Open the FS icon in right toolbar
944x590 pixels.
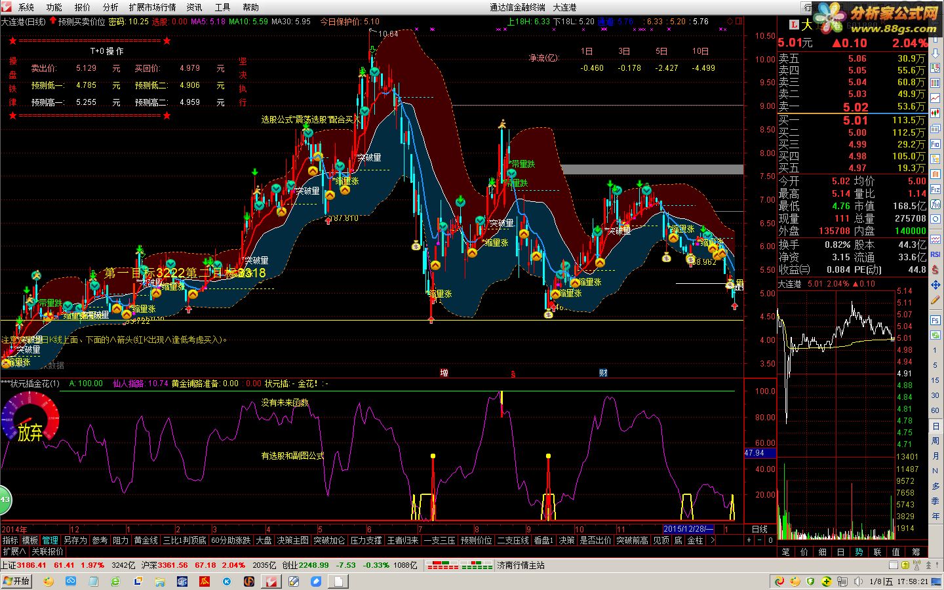pos(935,320)
